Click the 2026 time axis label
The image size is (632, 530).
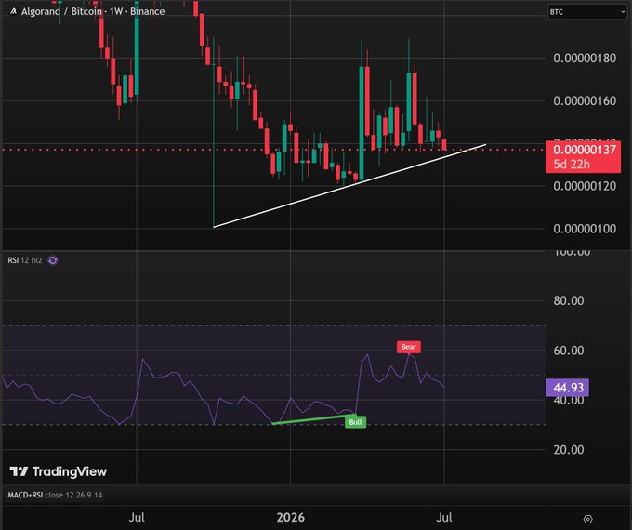click(291, 518)
